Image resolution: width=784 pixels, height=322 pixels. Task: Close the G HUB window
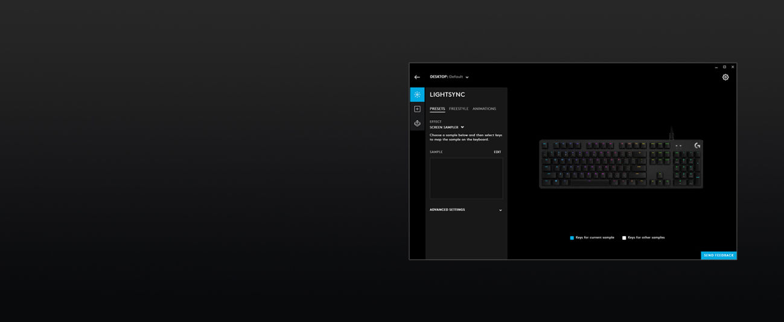point(733,67)
